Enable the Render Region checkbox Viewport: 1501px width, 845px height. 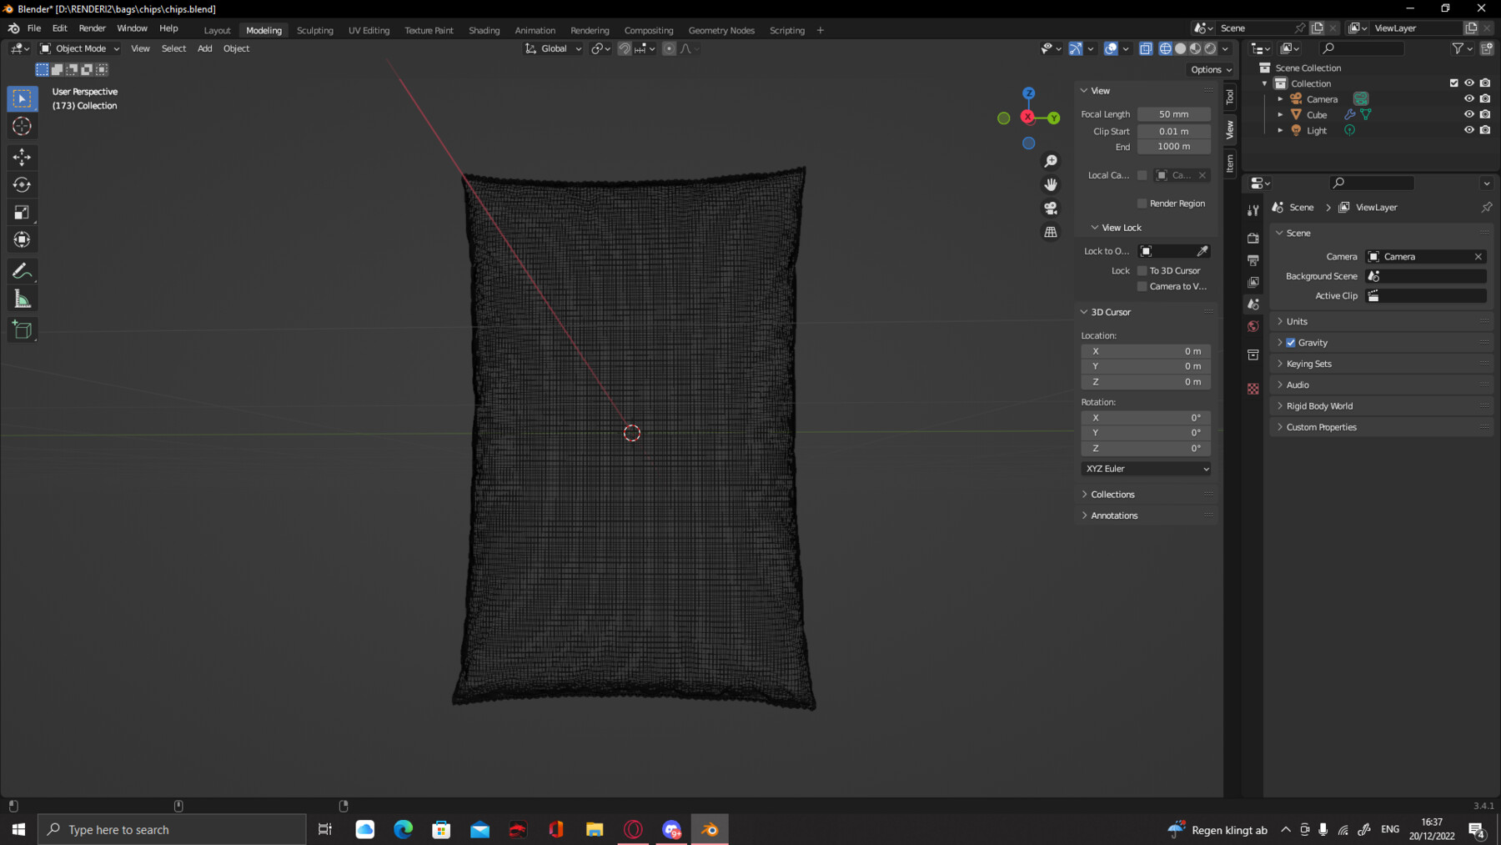(x=1142, y=204)
